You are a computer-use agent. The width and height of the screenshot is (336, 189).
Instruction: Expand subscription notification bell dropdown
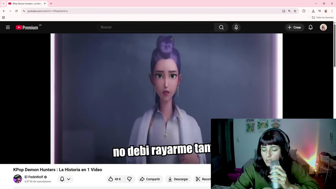65,179
